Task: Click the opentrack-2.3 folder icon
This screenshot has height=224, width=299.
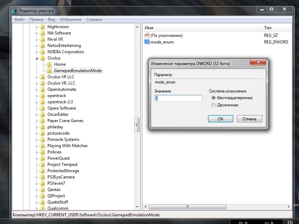Action: point(43,102)
